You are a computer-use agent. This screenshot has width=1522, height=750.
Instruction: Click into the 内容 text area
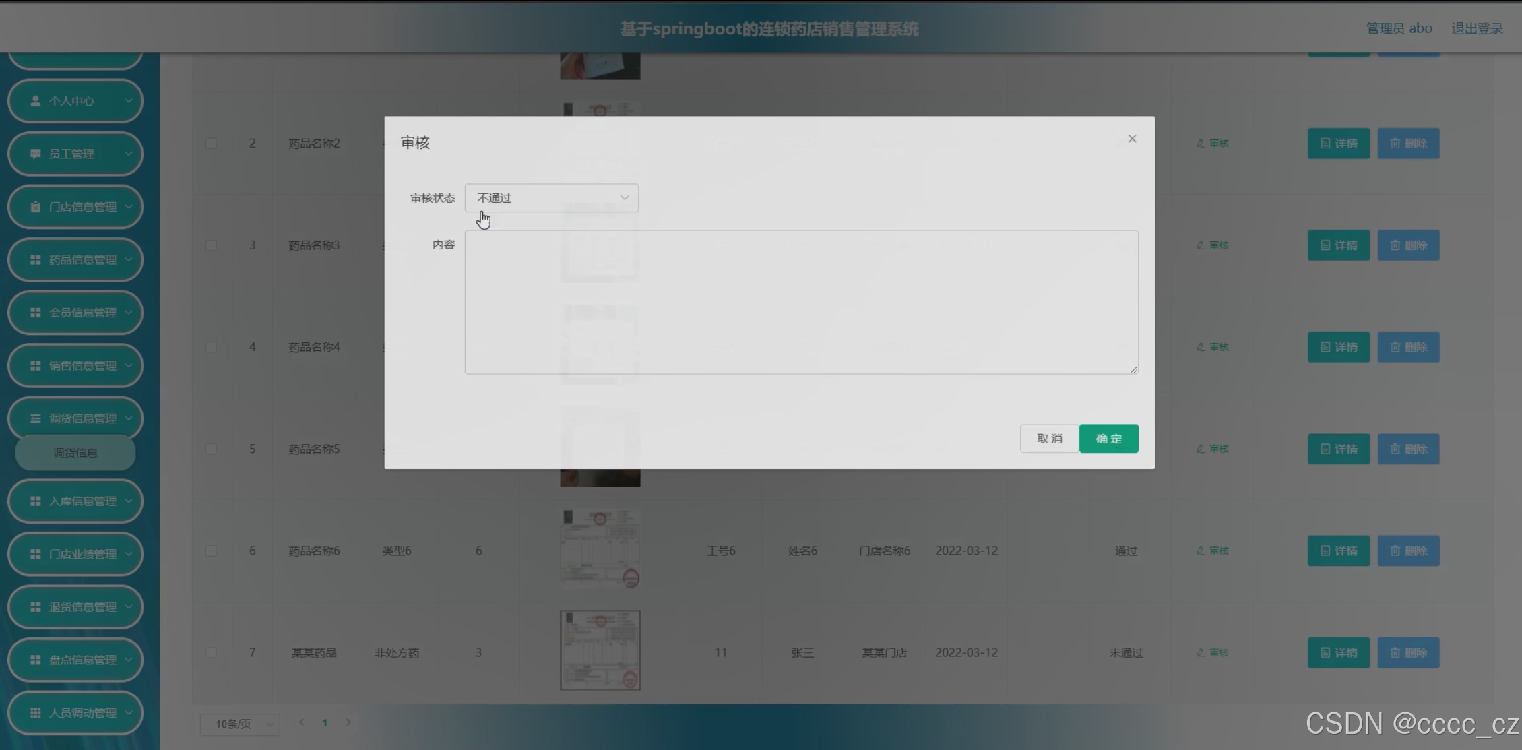point(801,302)
